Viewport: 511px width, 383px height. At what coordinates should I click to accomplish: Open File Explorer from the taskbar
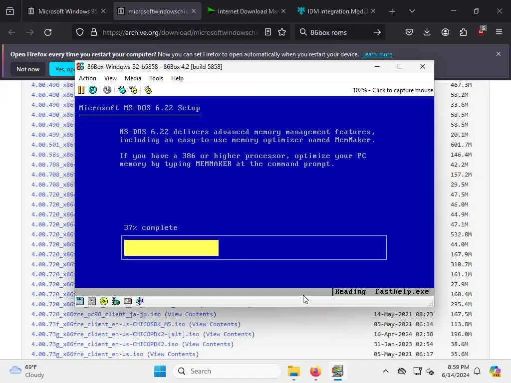[293, 371]
